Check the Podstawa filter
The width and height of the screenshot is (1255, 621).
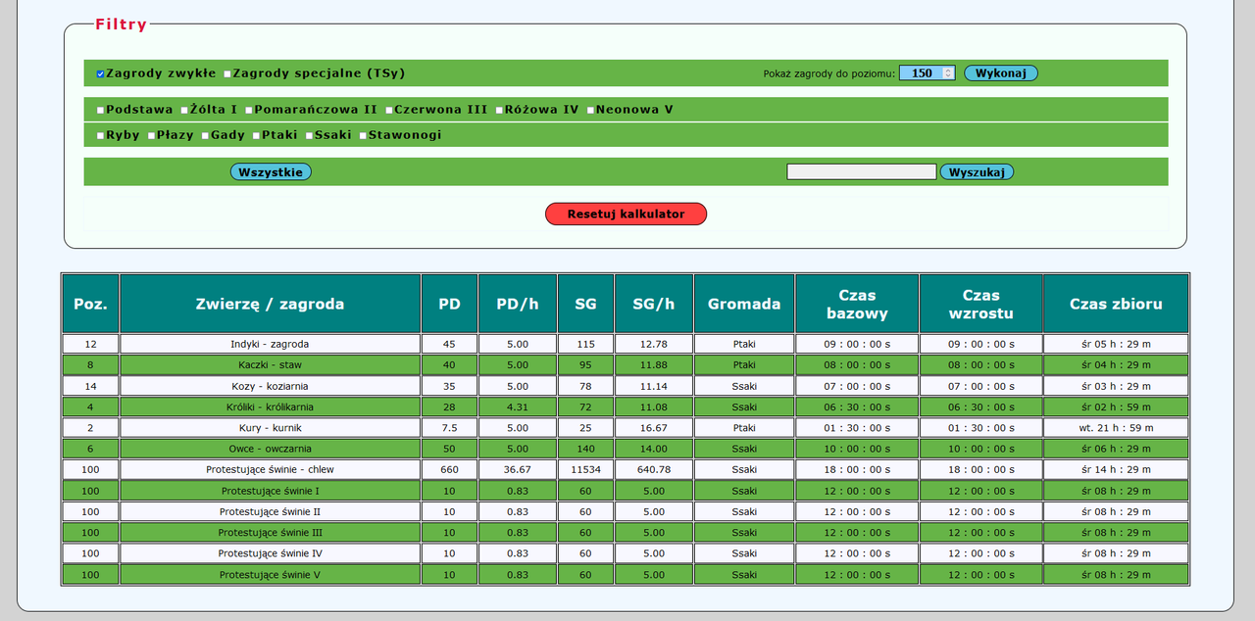(100, 110)
